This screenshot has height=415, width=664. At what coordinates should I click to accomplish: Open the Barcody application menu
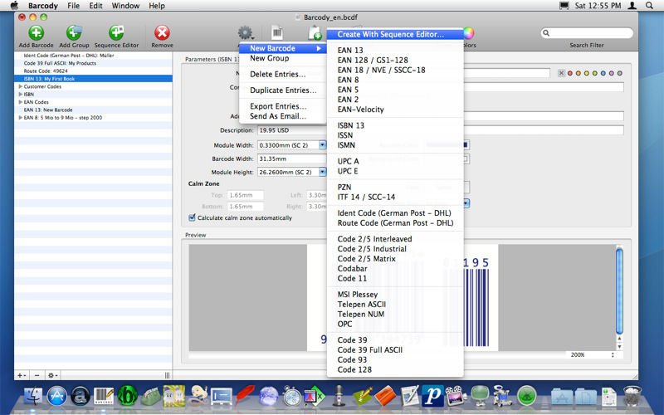[x=43, y=6]
